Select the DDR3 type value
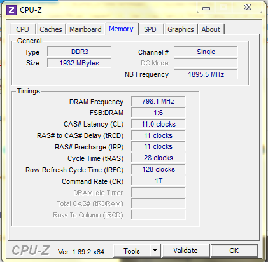This screenshot has width=268, height=262. [79, 52]
